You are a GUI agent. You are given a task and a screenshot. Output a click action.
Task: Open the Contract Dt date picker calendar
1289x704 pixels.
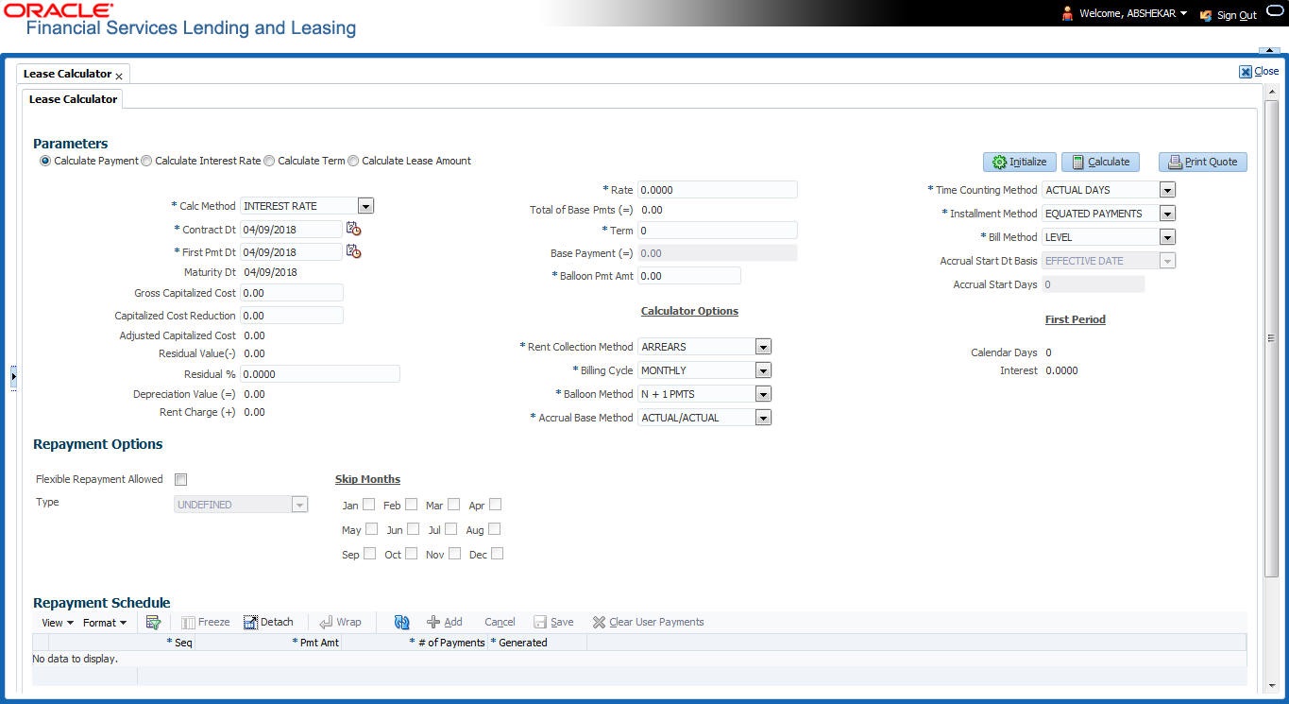pos(353,228)
